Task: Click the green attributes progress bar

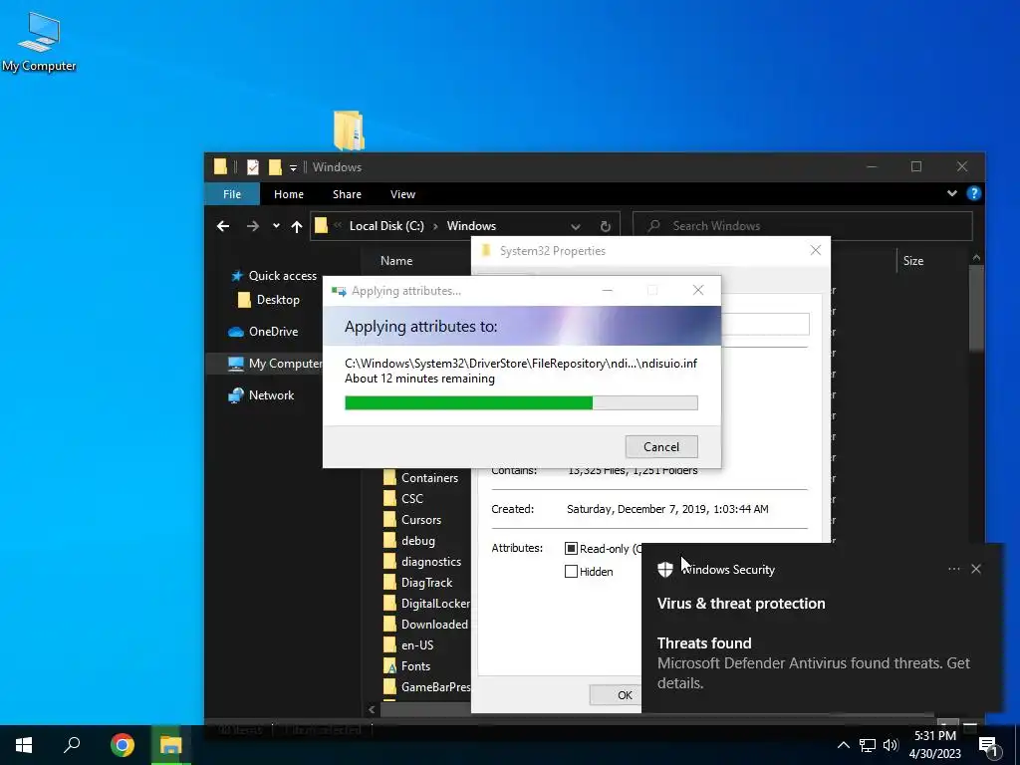Action: tap(521, 402)
